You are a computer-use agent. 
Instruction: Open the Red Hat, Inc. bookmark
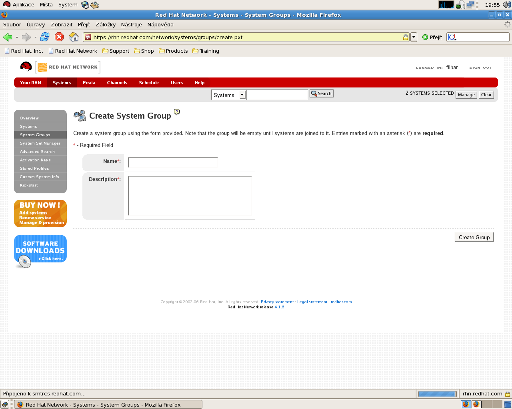[x=24, y=51]
